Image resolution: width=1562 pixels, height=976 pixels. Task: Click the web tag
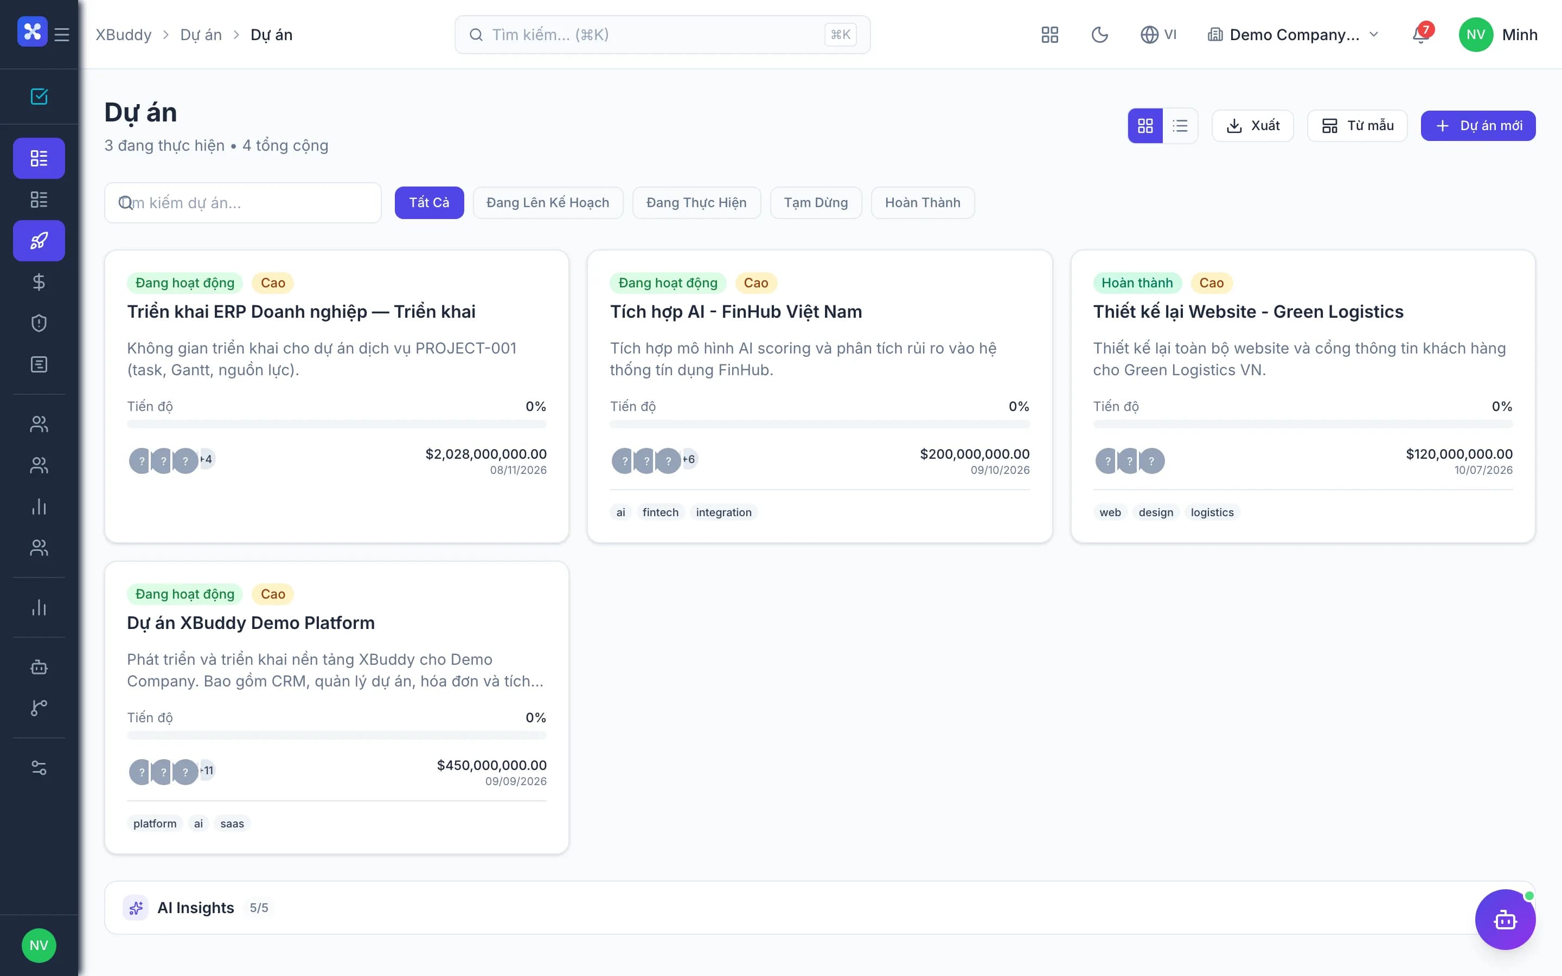pos(1110,512)
